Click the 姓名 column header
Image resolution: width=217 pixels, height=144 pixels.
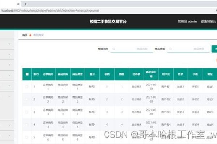point(180,74)
